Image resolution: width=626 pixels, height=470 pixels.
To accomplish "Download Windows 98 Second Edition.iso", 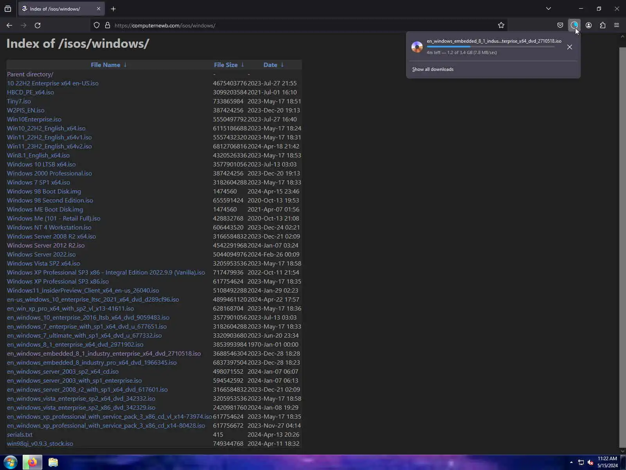I will (x=50, y=201).
